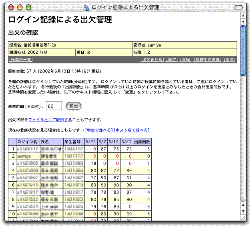This screenshot has height=227, width=251.
Task: Click the 授業名: 情報活用基礎F-2a cell
Action: (70, 45)
